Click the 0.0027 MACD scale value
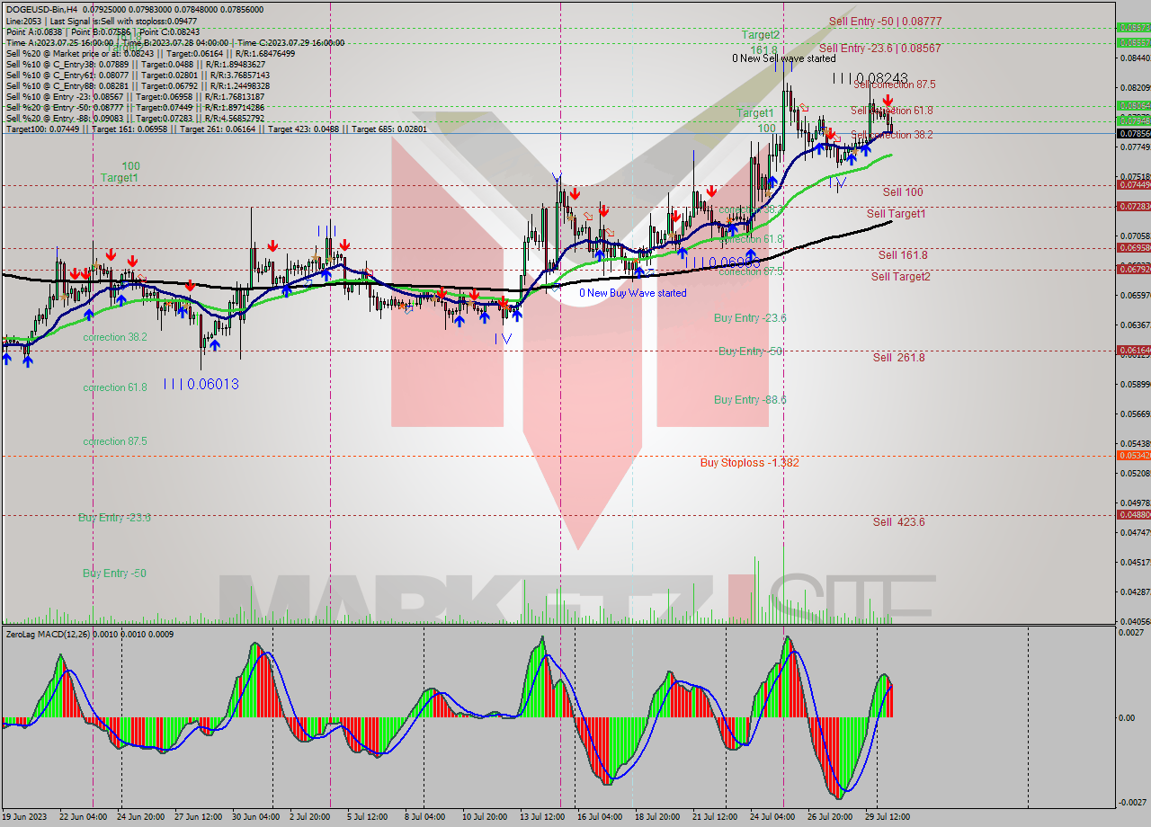This screenshot has width=1151, height=827. pyautogui.click(x=1132, y=633)
